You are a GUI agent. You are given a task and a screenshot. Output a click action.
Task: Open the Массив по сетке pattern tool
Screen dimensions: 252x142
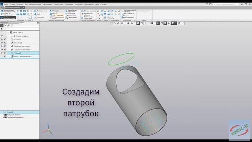point(89,11)
